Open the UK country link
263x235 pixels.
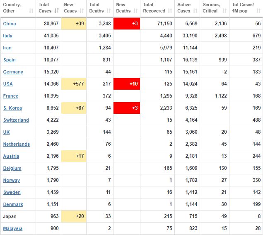click(x=6, y=132)
